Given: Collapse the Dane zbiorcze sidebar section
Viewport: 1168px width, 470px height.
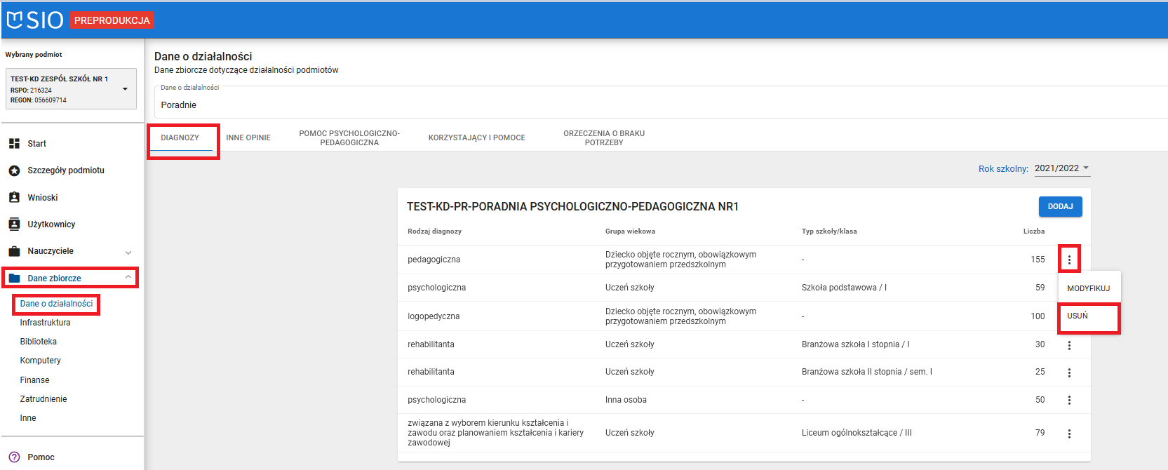Looking at the screenshot, I should tap(128, 278).
